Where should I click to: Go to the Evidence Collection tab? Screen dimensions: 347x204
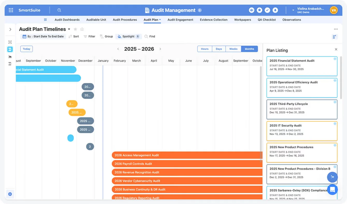214,20
